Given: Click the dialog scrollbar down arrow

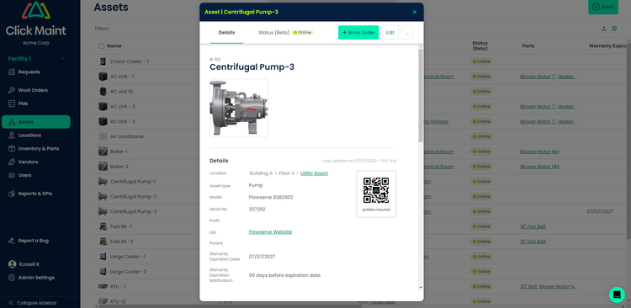Looking at the screenshot, I should pos(421,288).
